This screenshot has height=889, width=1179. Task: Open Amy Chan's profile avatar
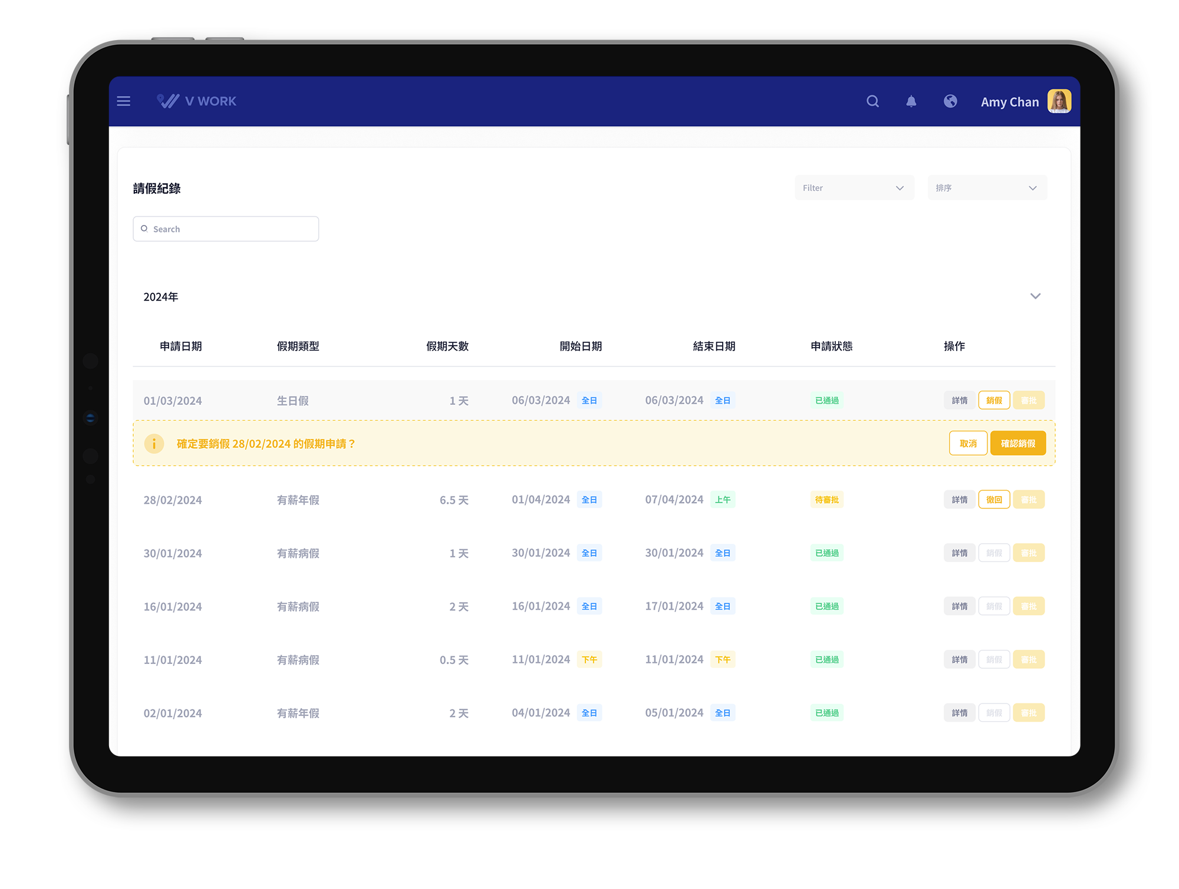[x=1059, y=101]
